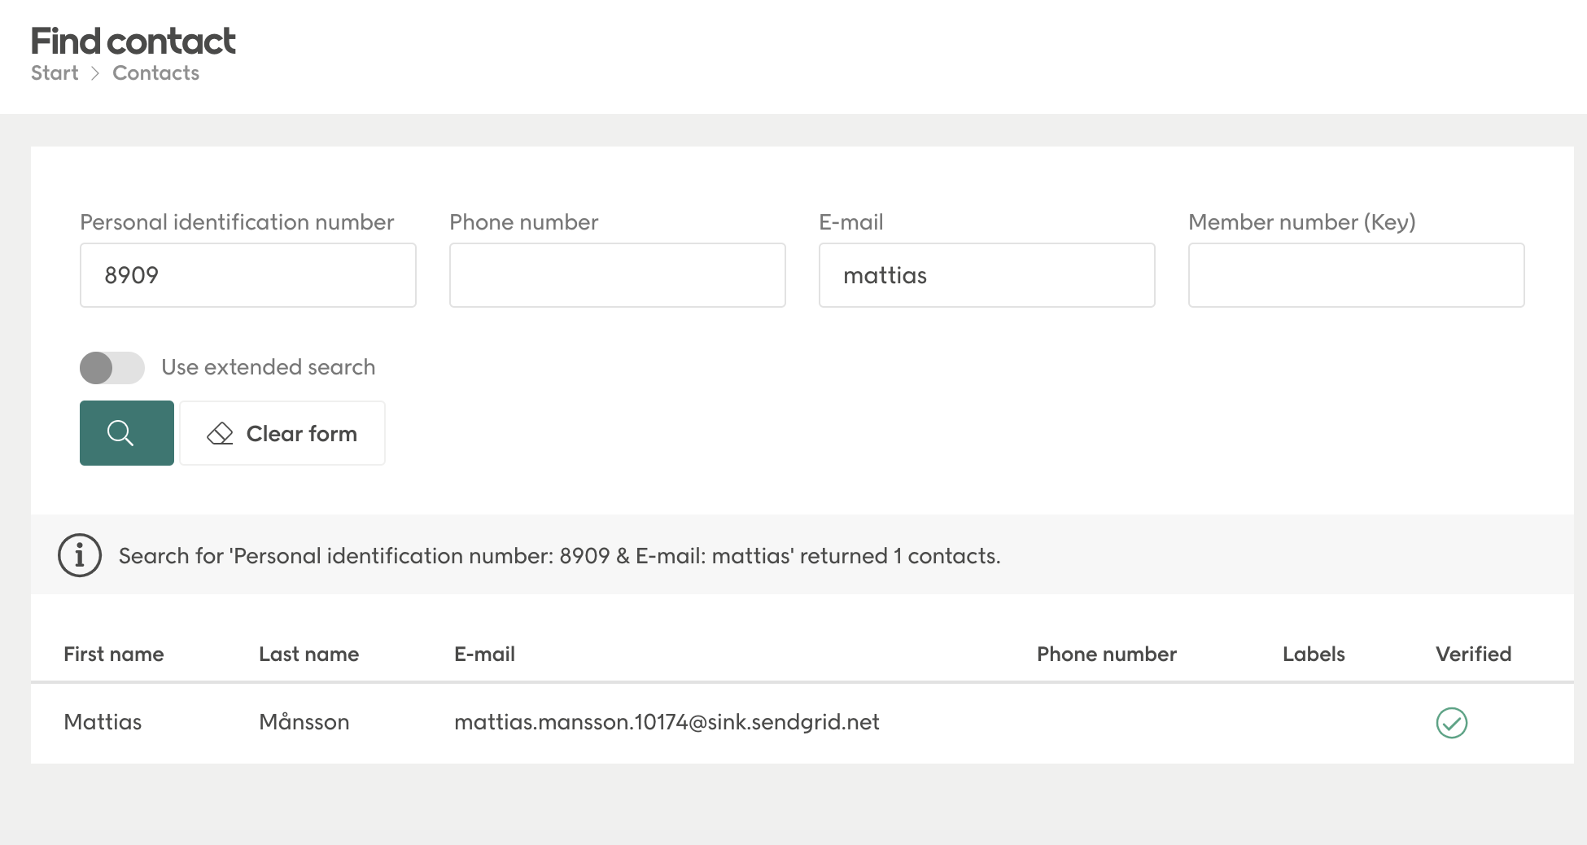Click the Verified column header

(1473, 654)
